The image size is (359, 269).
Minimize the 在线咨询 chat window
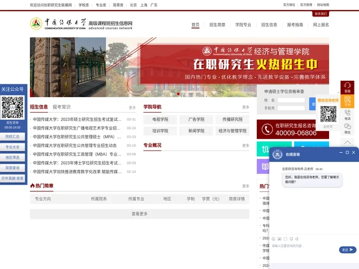[341, 152]
